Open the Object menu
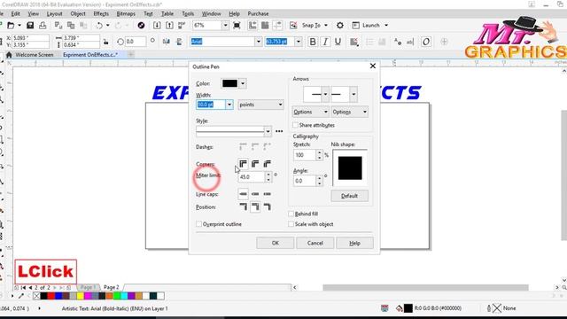The height and width of the screenshot is (319, 567). (78, 14)
